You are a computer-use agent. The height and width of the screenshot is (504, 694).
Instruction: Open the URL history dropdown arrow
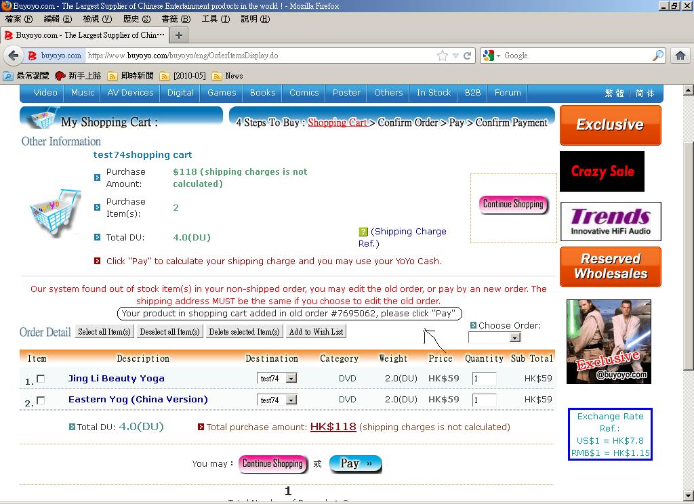click(x=456, y=56)
